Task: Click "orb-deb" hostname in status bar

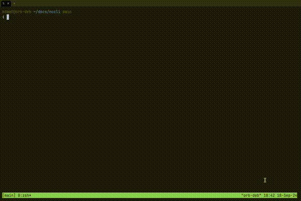Action: [251, 195]
